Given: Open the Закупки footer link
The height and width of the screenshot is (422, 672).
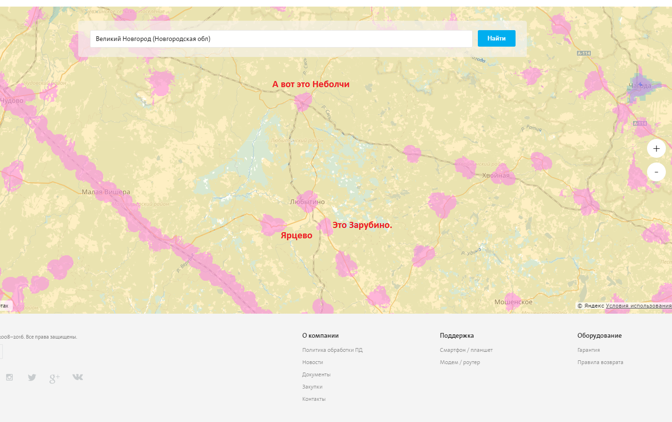Looking at the screenshot, I should tap(312, 387).
